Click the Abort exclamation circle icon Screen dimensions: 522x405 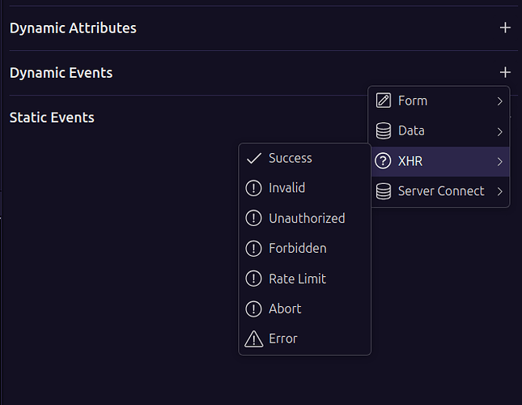[253, 309]
